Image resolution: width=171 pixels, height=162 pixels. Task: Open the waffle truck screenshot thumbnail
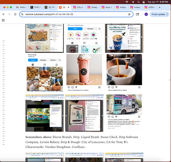pyautogui.click(x=44, y=38)
